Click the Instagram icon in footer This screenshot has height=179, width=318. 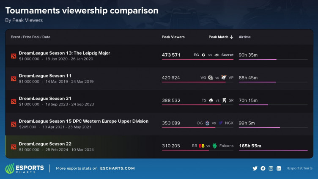(271, 168)
